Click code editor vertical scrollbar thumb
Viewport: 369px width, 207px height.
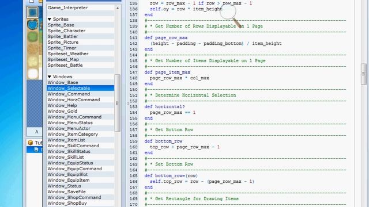pyautogui.click(x=364, y=74)
